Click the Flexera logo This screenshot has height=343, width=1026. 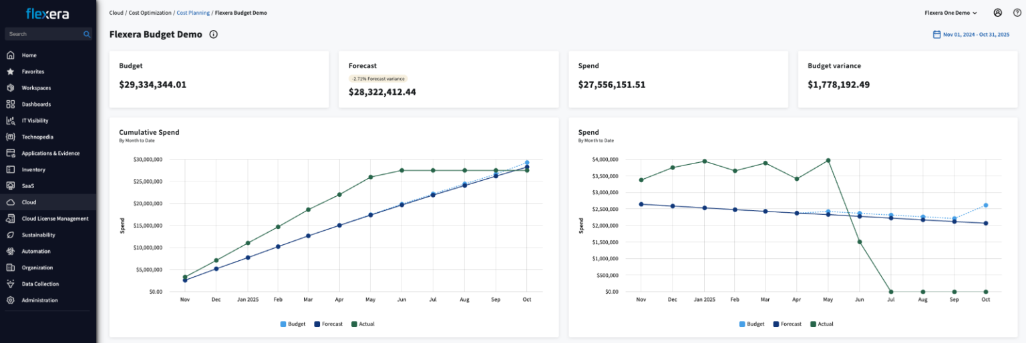click(47, 13)
